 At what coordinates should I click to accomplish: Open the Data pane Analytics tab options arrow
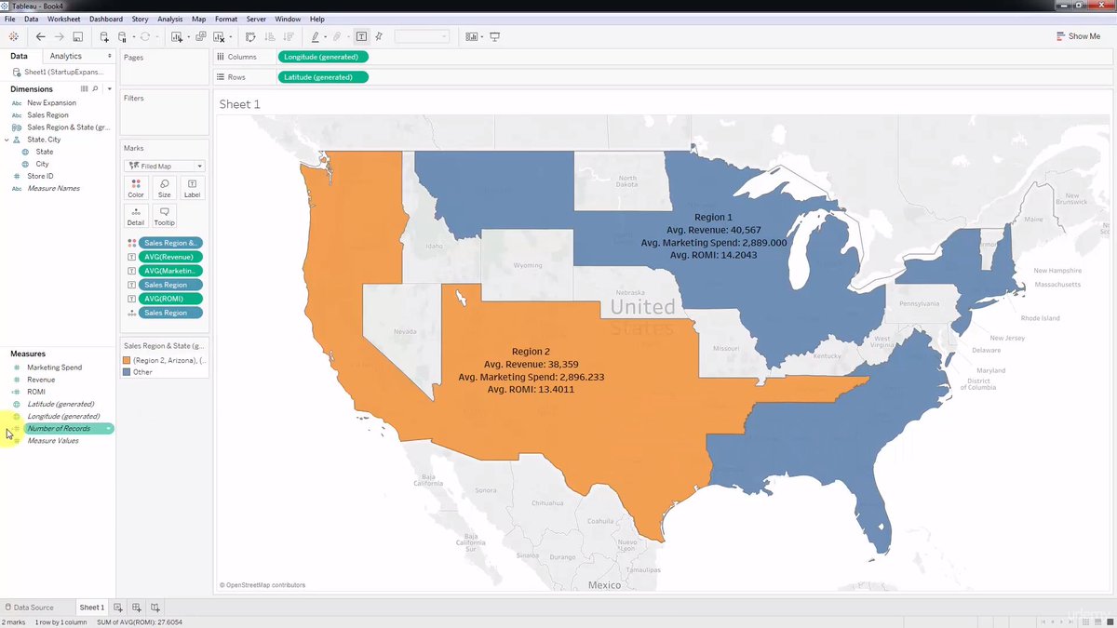coord(110,57)
